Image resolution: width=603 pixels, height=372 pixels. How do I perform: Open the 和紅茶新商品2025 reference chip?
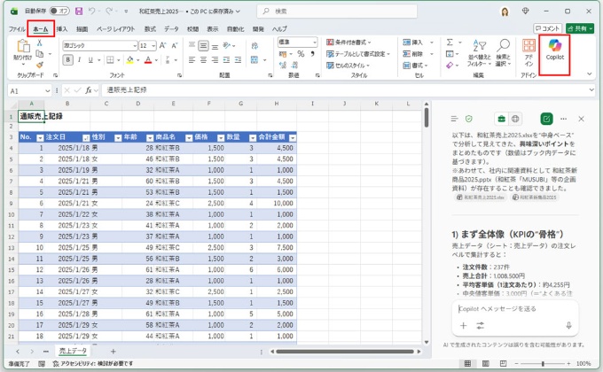click(535, 198)
